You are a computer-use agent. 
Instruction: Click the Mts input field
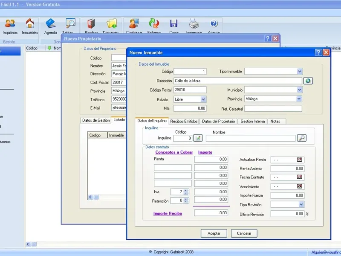pyautogui.click(x=190, y=108)
